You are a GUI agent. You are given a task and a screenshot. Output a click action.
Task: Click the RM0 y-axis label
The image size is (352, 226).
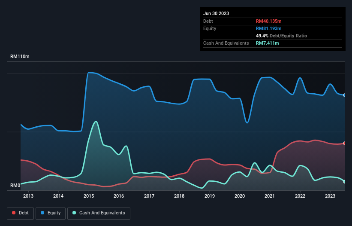15,185
